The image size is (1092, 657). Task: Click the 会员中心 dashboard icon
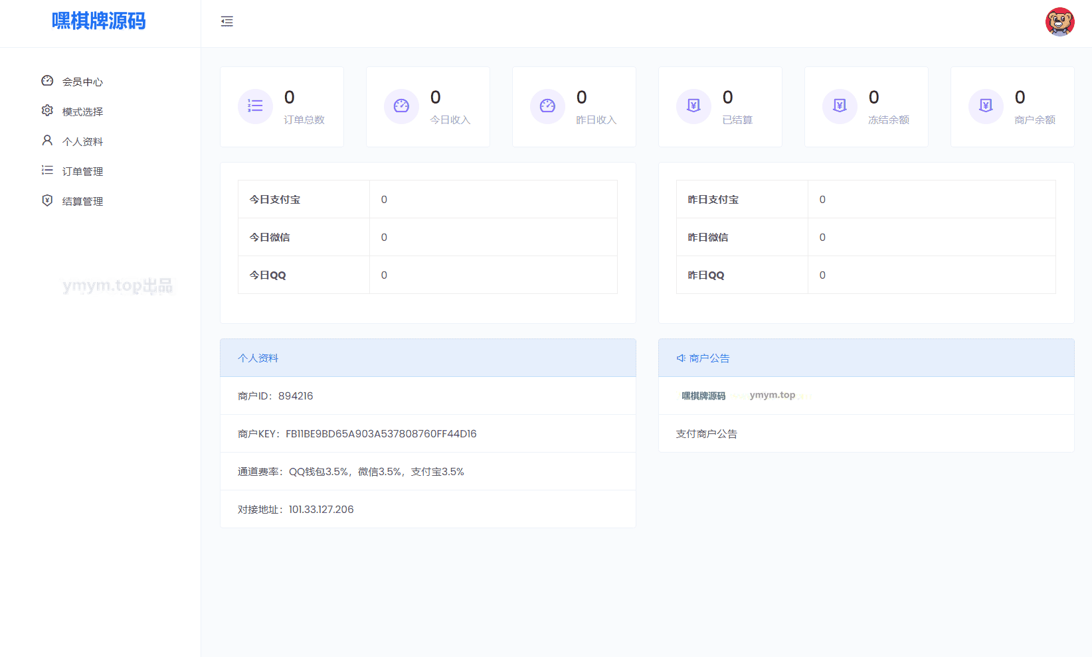[x=47, y=81]
